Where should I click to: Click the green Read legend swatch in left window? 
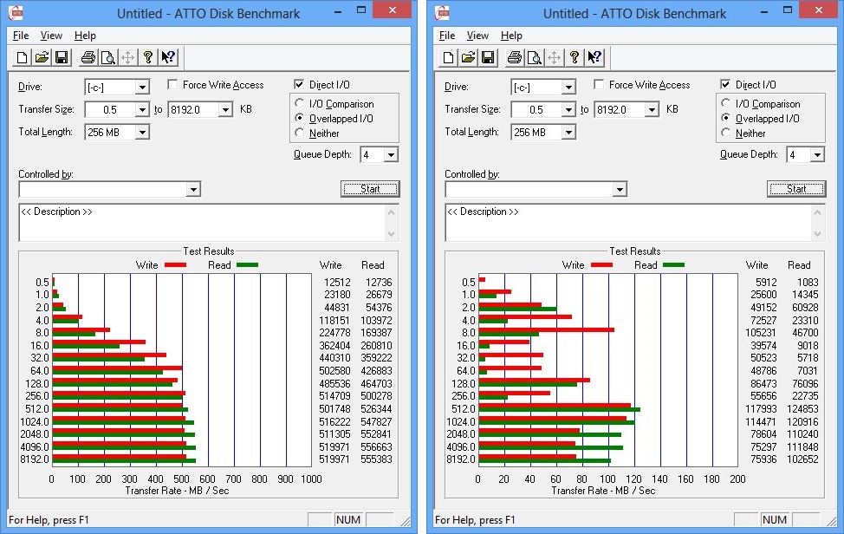pyautogui.click(x=247, y=265)
